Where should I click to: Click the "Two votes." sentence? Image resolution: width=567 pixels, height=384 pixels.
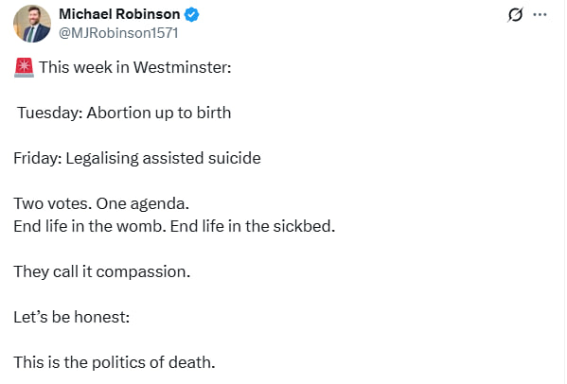[x=53, y=203]
